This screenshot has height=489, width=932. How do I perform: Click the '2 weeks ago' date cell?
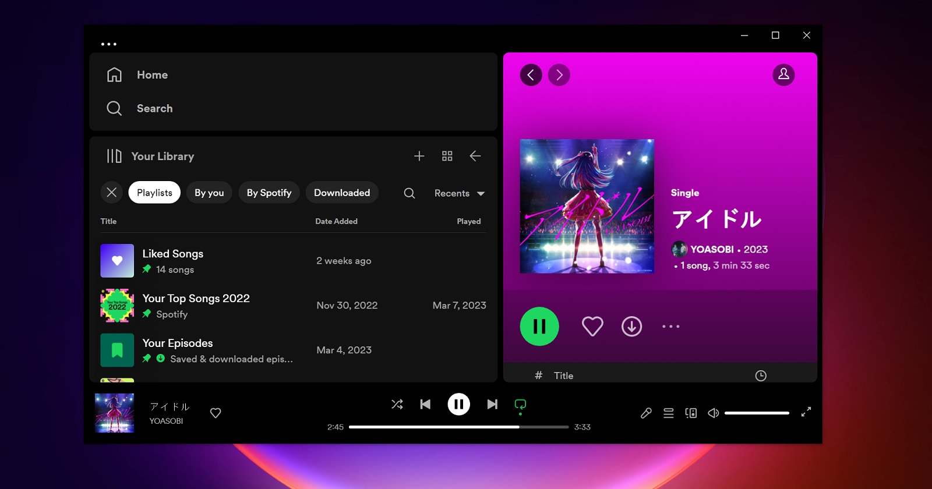[344, 261]
